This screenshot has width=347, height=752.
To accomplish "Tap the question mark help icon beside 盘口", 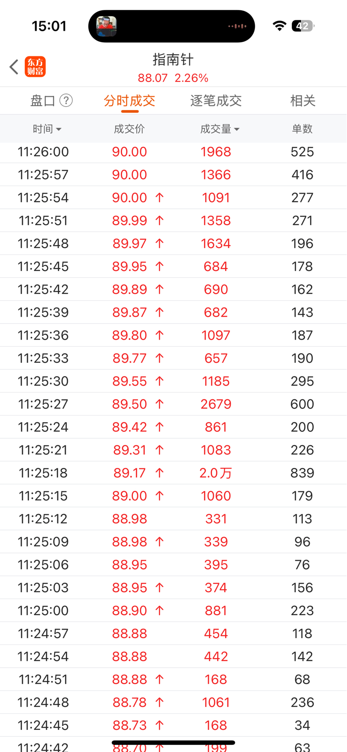I will click(x=66, y=100).
